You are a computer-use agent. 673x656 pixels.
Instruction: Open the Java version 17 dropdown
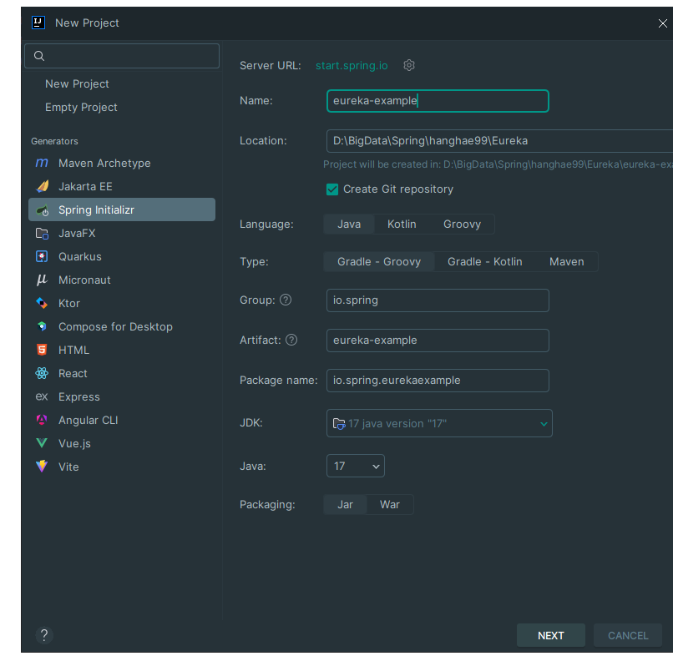click(356, 466)
